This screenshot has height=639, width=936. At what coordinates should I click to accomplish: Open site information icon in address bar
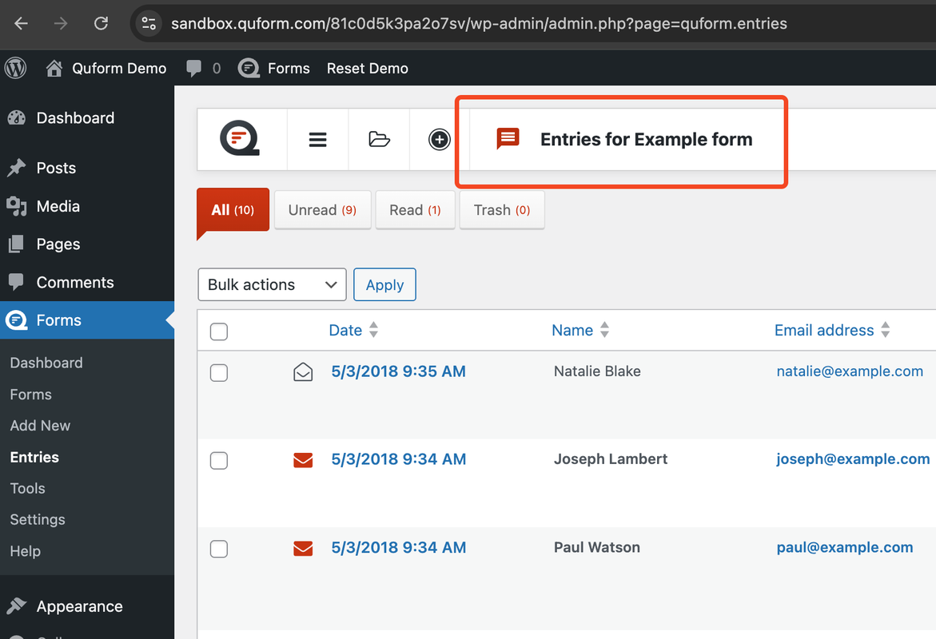click(149, 23)
